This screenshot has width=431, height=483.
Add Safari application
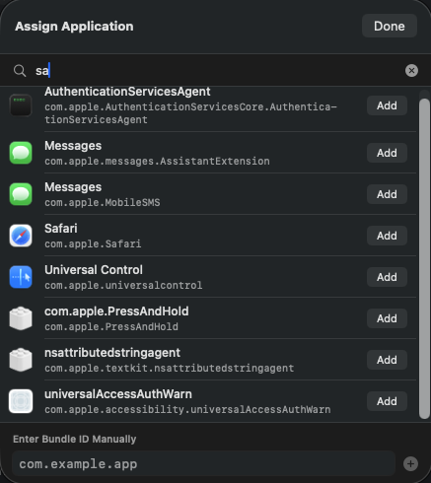(387, 236)
